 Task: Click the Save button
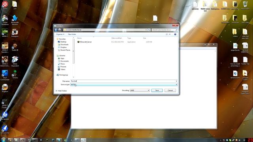pos(157,90)
